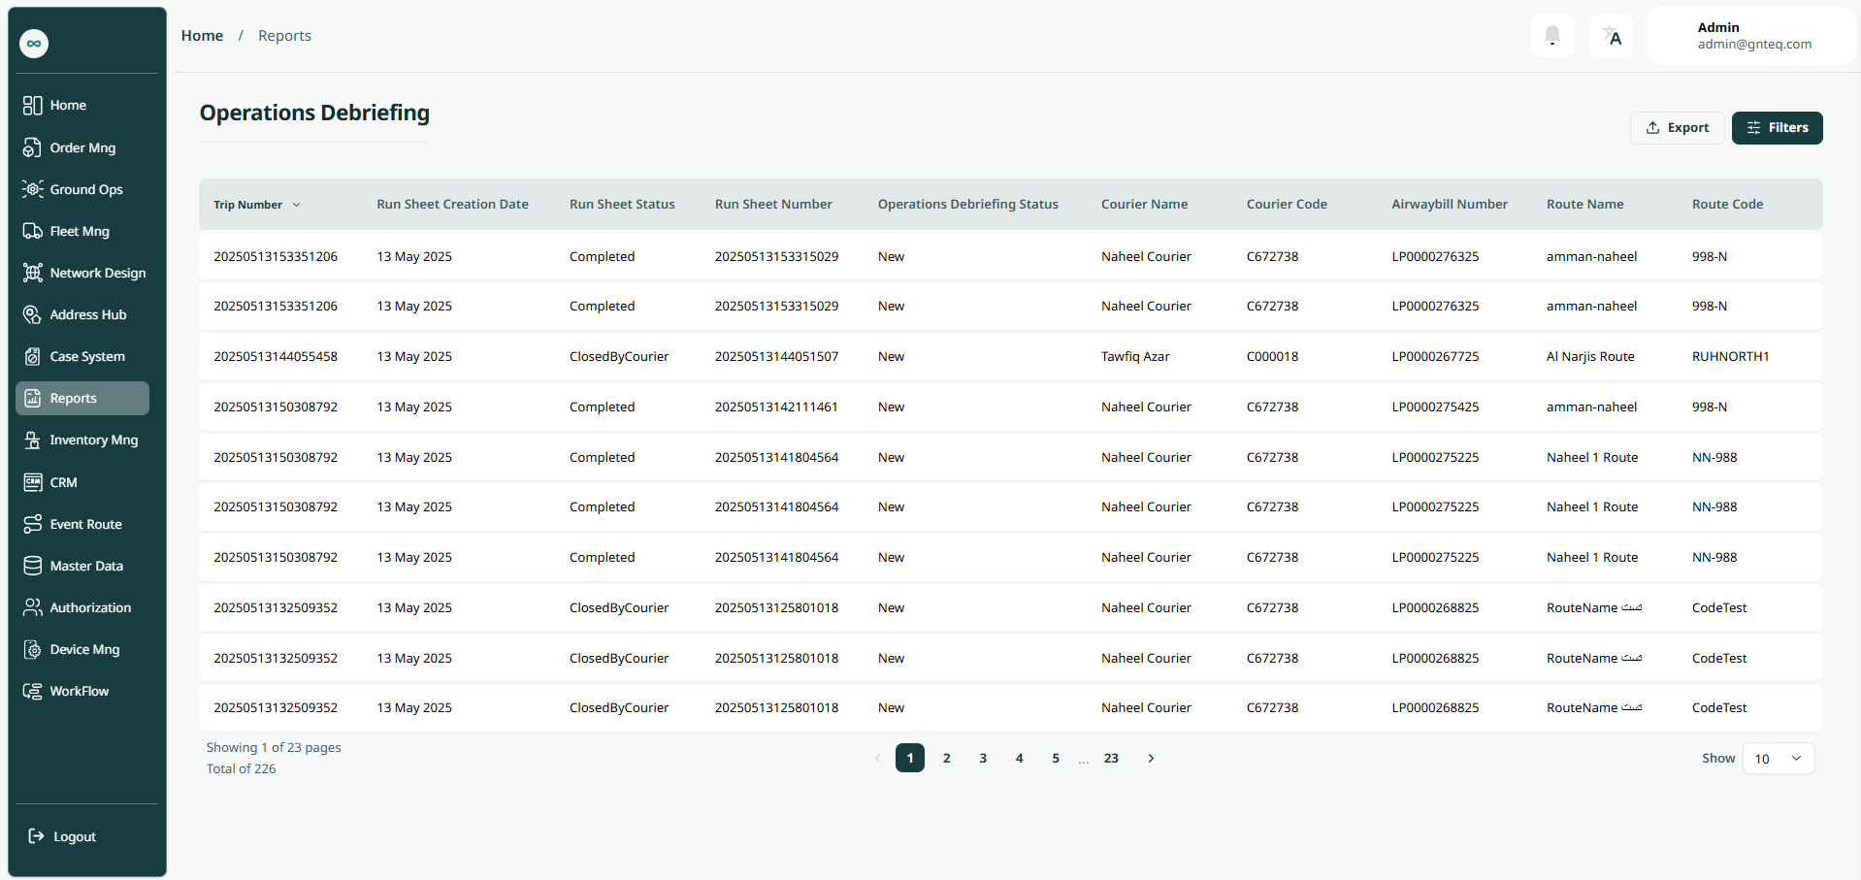
Task: Select the Network Design sidebar icon
Action: click(x=33, y=273)
